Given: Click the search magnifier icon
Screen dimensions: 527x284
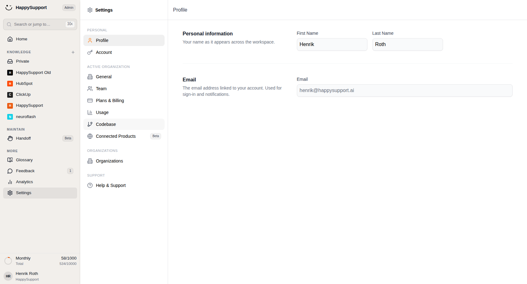Looking at the screenshot, I should [9, 24].
